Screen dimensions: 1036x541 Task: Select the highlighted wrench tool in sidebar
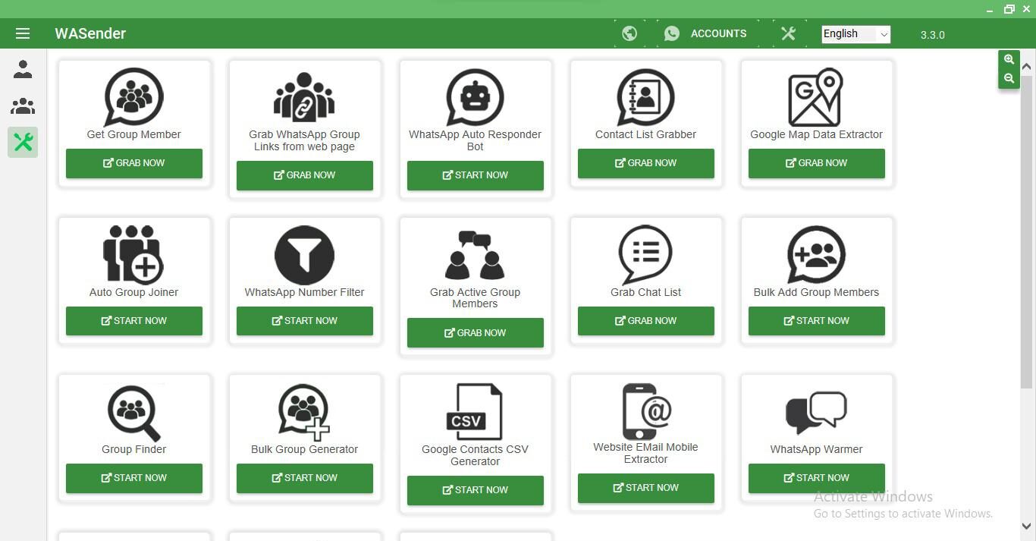[x=23, y=142]
